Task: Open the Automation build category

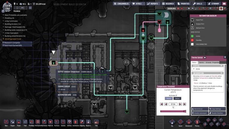Action: 76,123
